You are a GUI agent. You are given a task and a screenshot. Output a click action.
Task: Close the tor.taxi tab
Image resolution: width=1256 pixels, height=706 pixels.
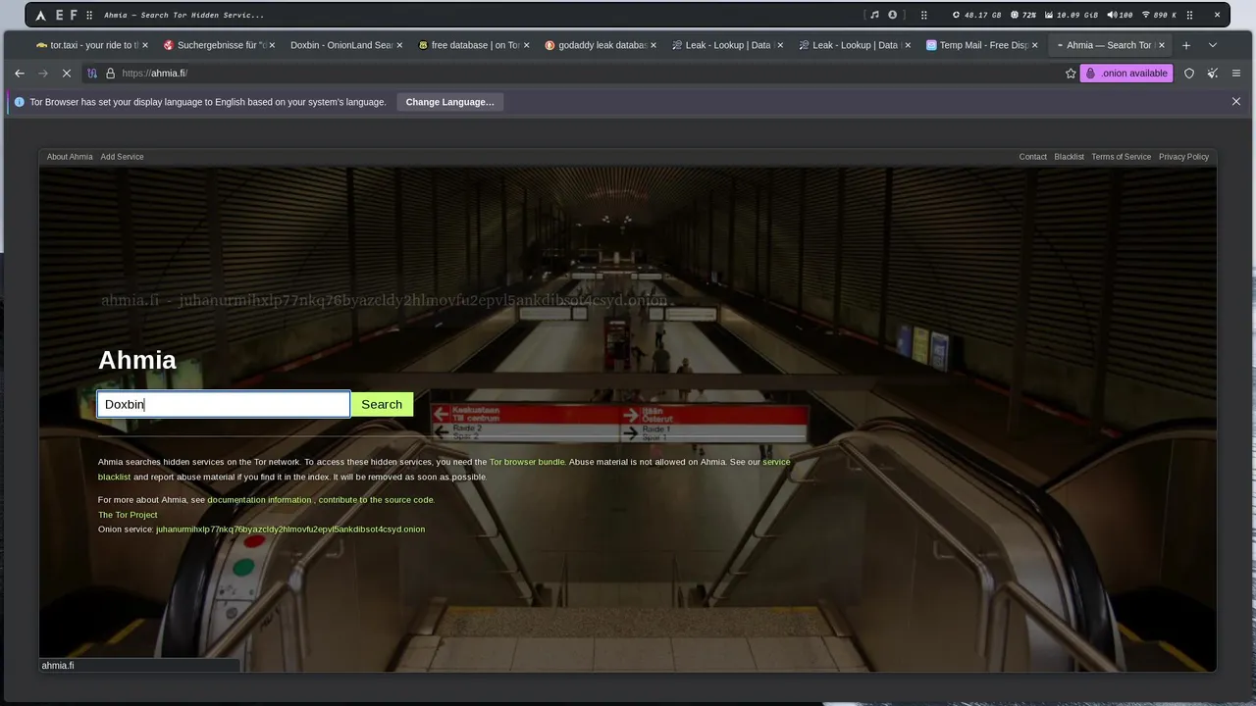(x=145, y=45)
